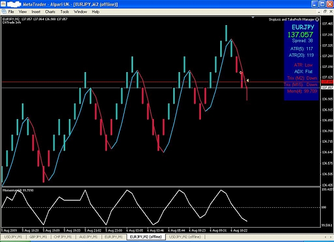Click the green 137.057 price in info panel
Screen dimensions: 334x242
tap(300, 35)
